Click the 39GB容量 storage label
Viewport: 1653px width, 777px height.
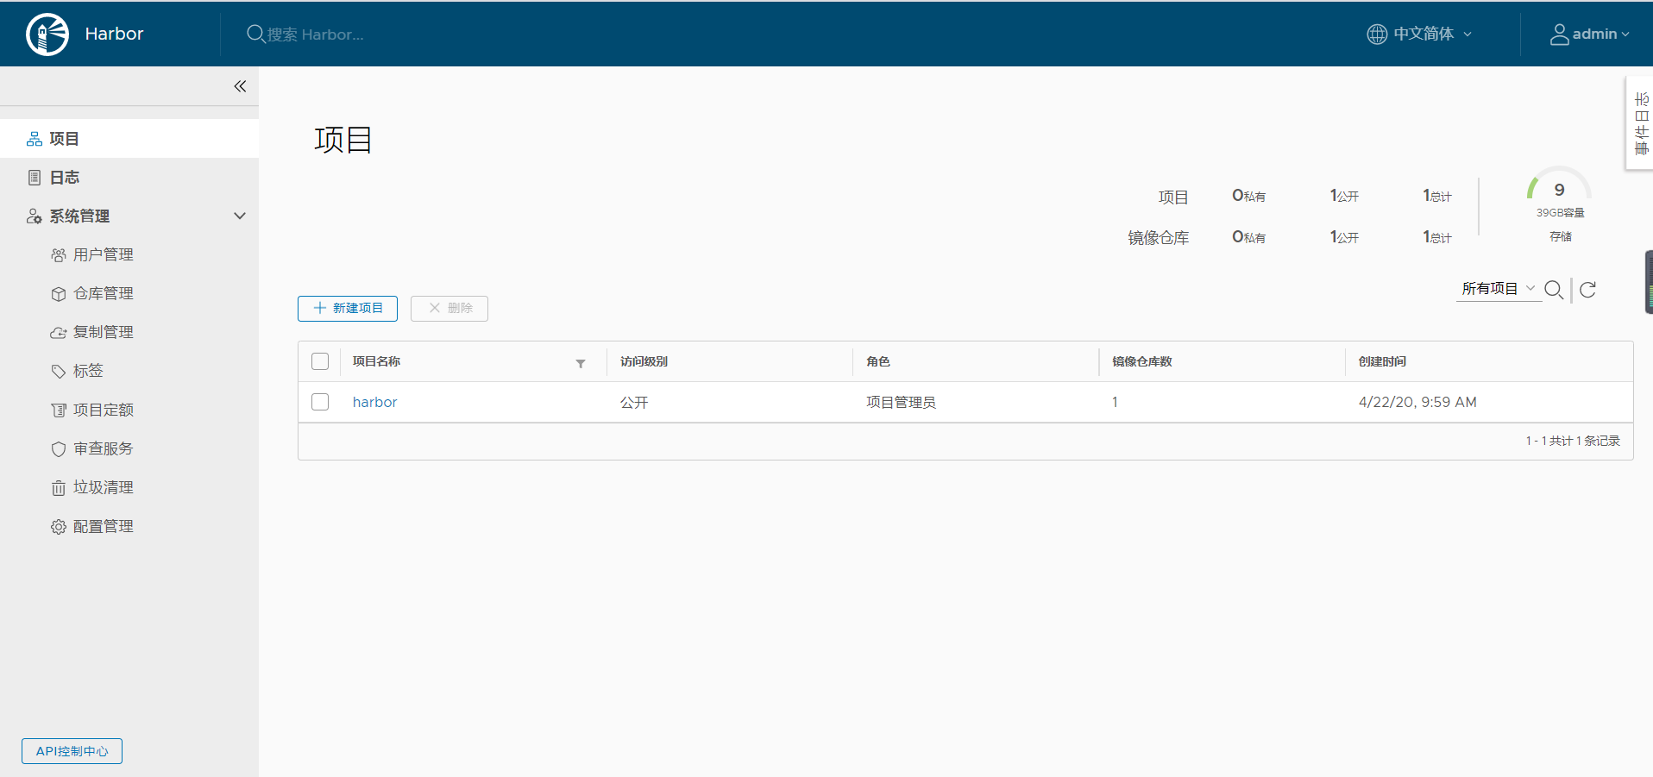(x=1560, y=212)
